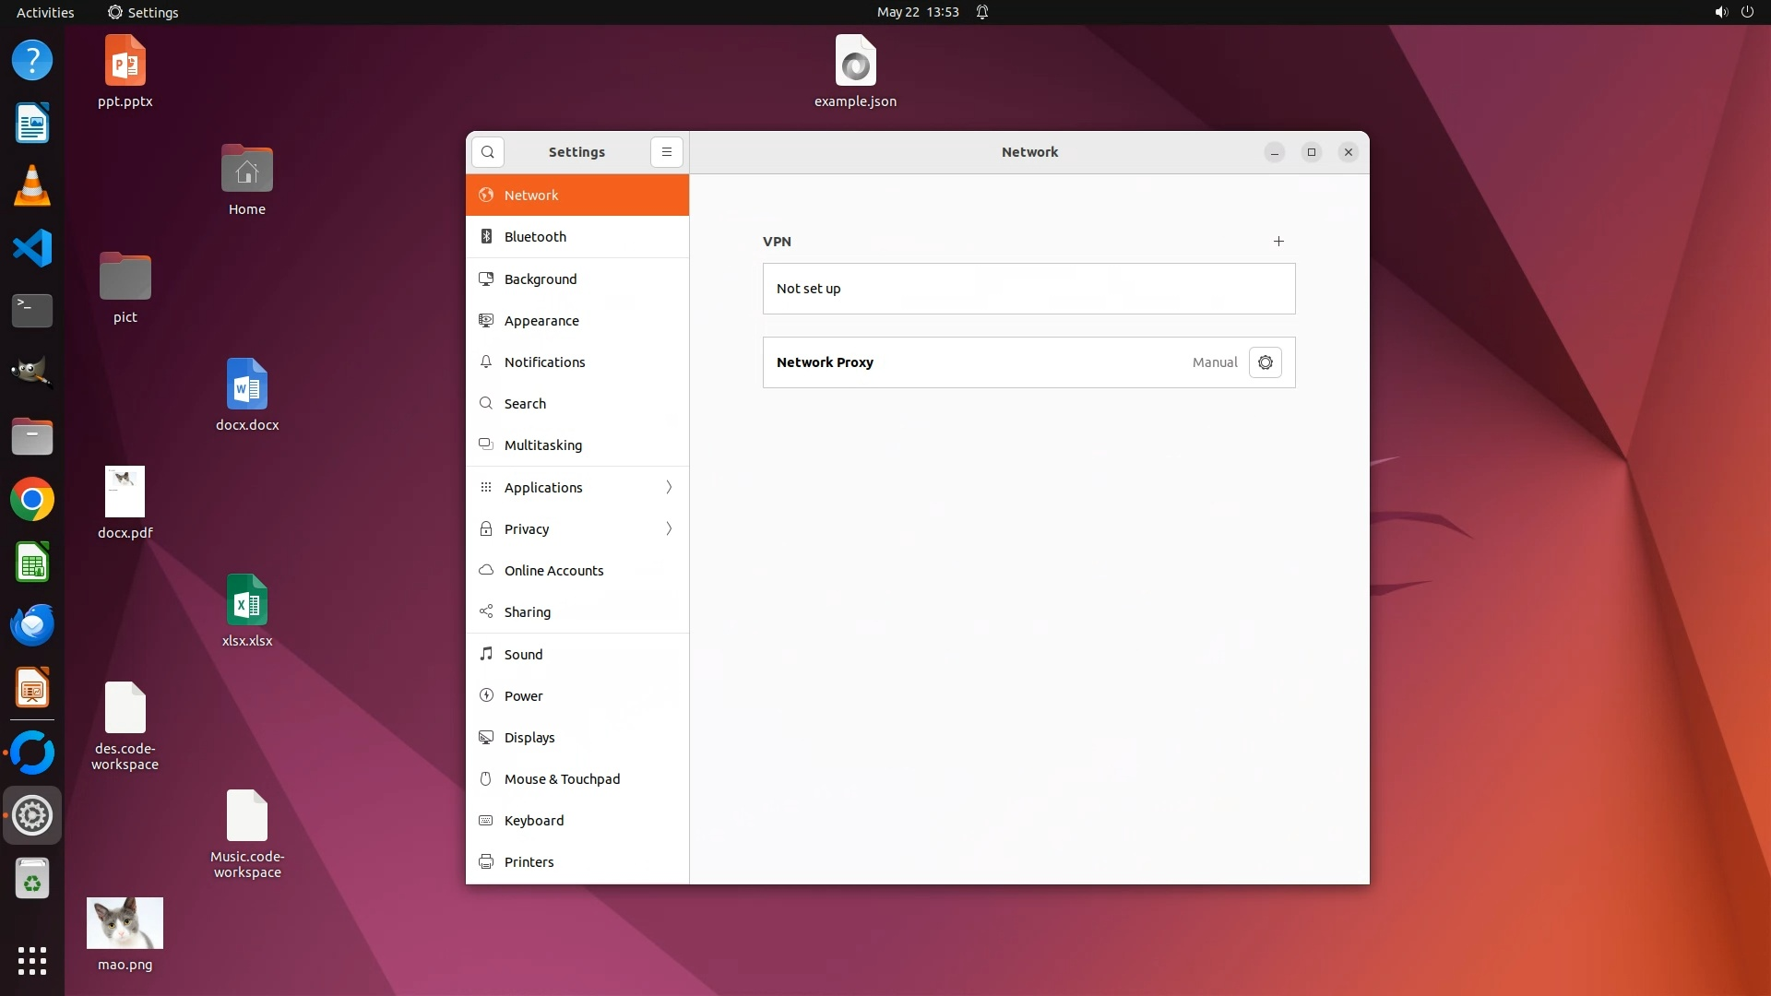Launch Google Chrome from the dock

(32, 500)
